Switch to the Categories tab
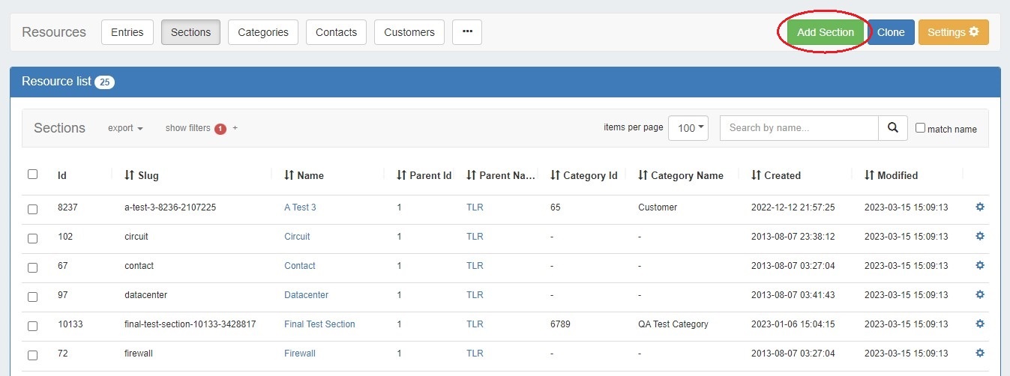Viewport: 1010px width, 376px height. point(263,32)
